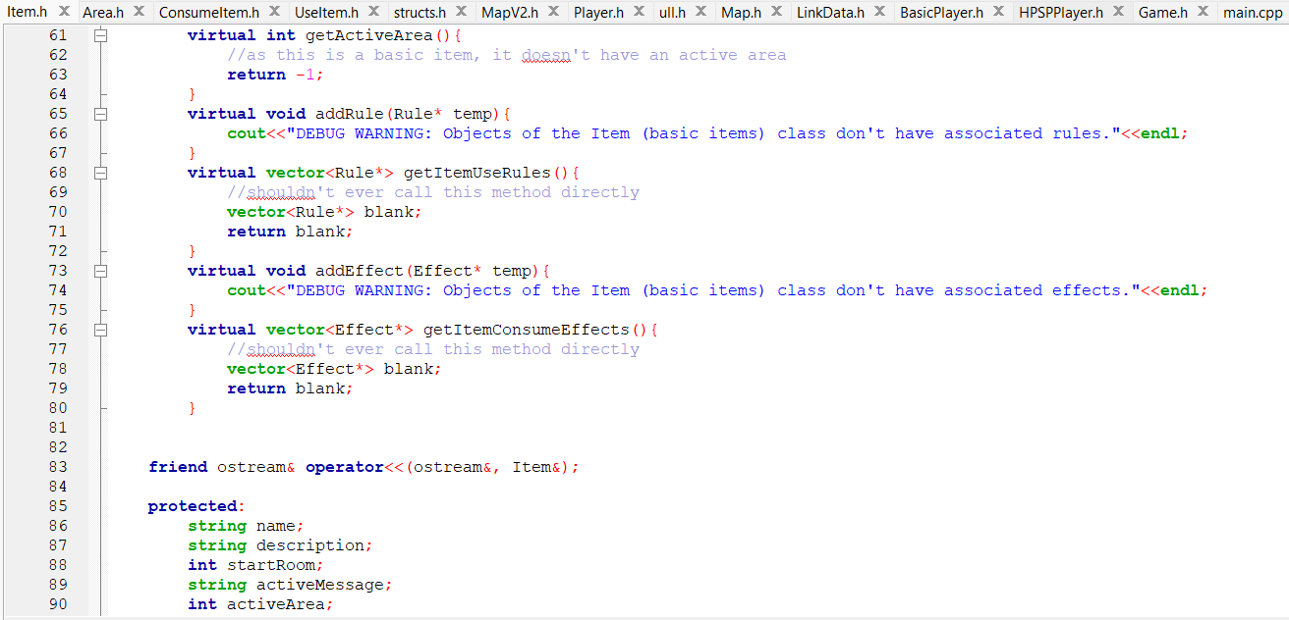Collapse the getActiveArea function fold marker
Viewport: 1289px width, 620px height.
pos(100,34)
